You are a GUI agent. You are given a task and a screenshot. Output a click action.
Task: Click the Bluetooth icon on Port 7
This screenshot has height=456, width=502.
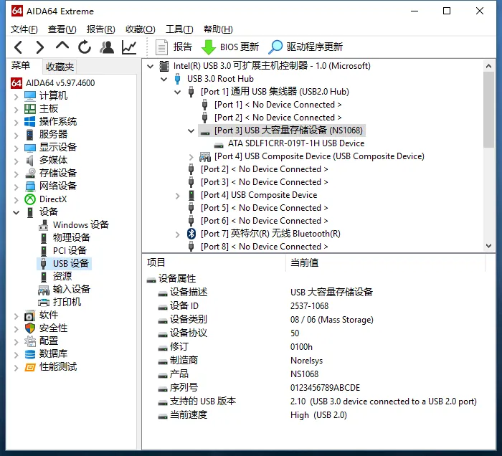191,234
